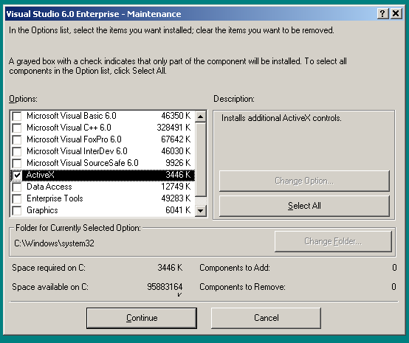Click the 6041 K size value

[x=178, y=210]
